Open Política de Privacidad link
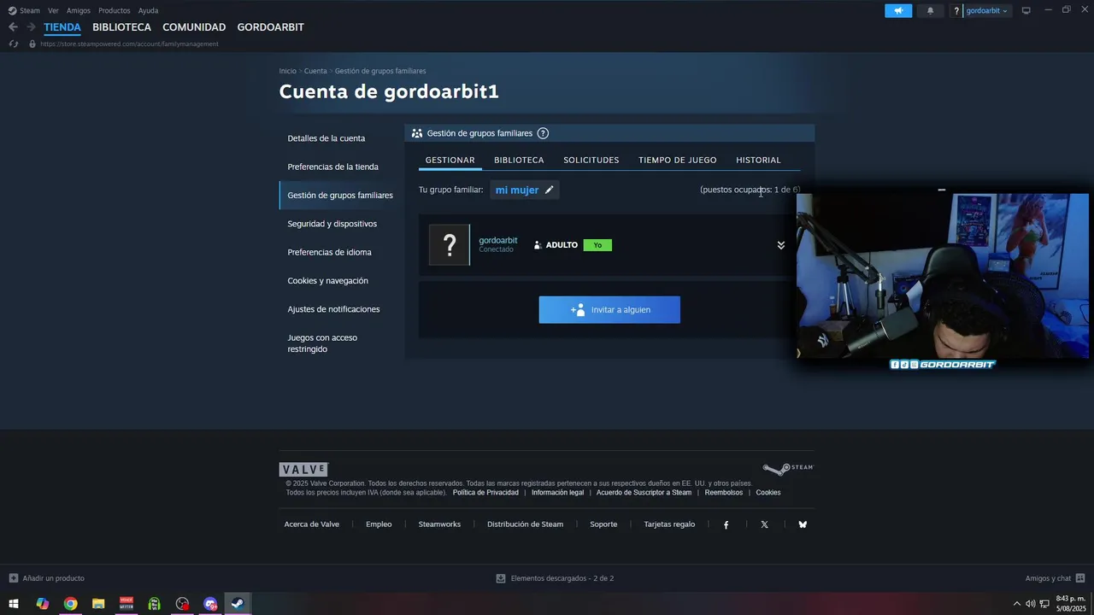The image size is (1094, 615). (485, 493)
